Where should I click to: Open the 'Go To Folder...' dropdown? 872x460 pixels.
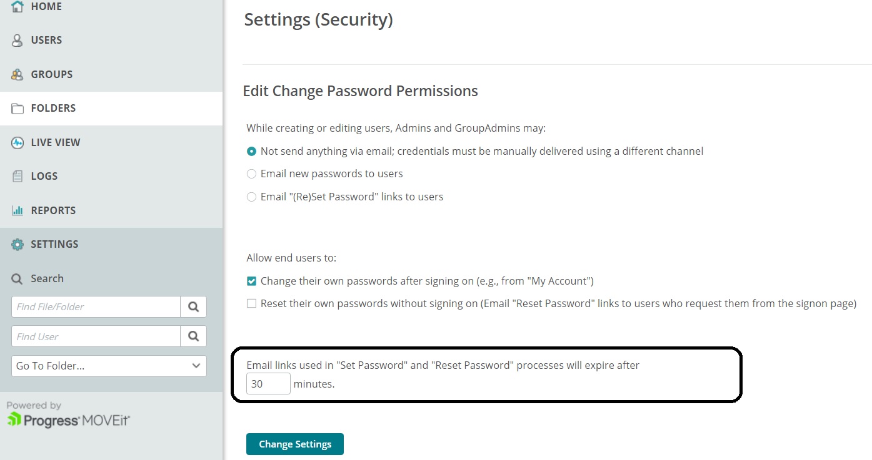[109, 366]
